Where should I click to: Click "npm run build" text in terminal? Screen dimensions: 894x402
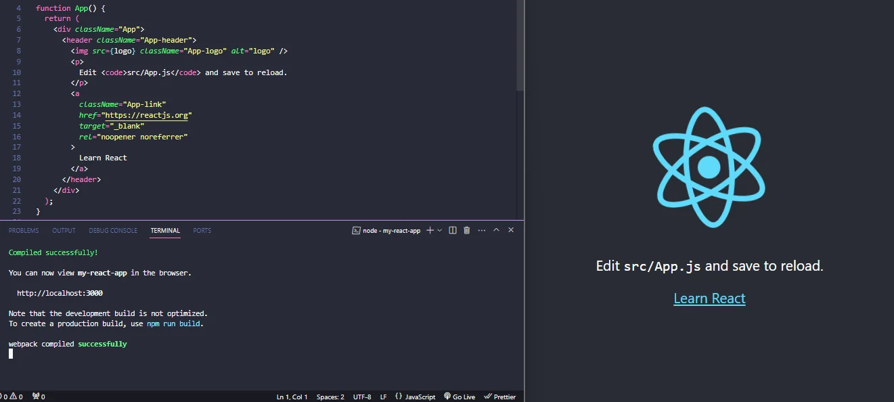pos(173,323)
